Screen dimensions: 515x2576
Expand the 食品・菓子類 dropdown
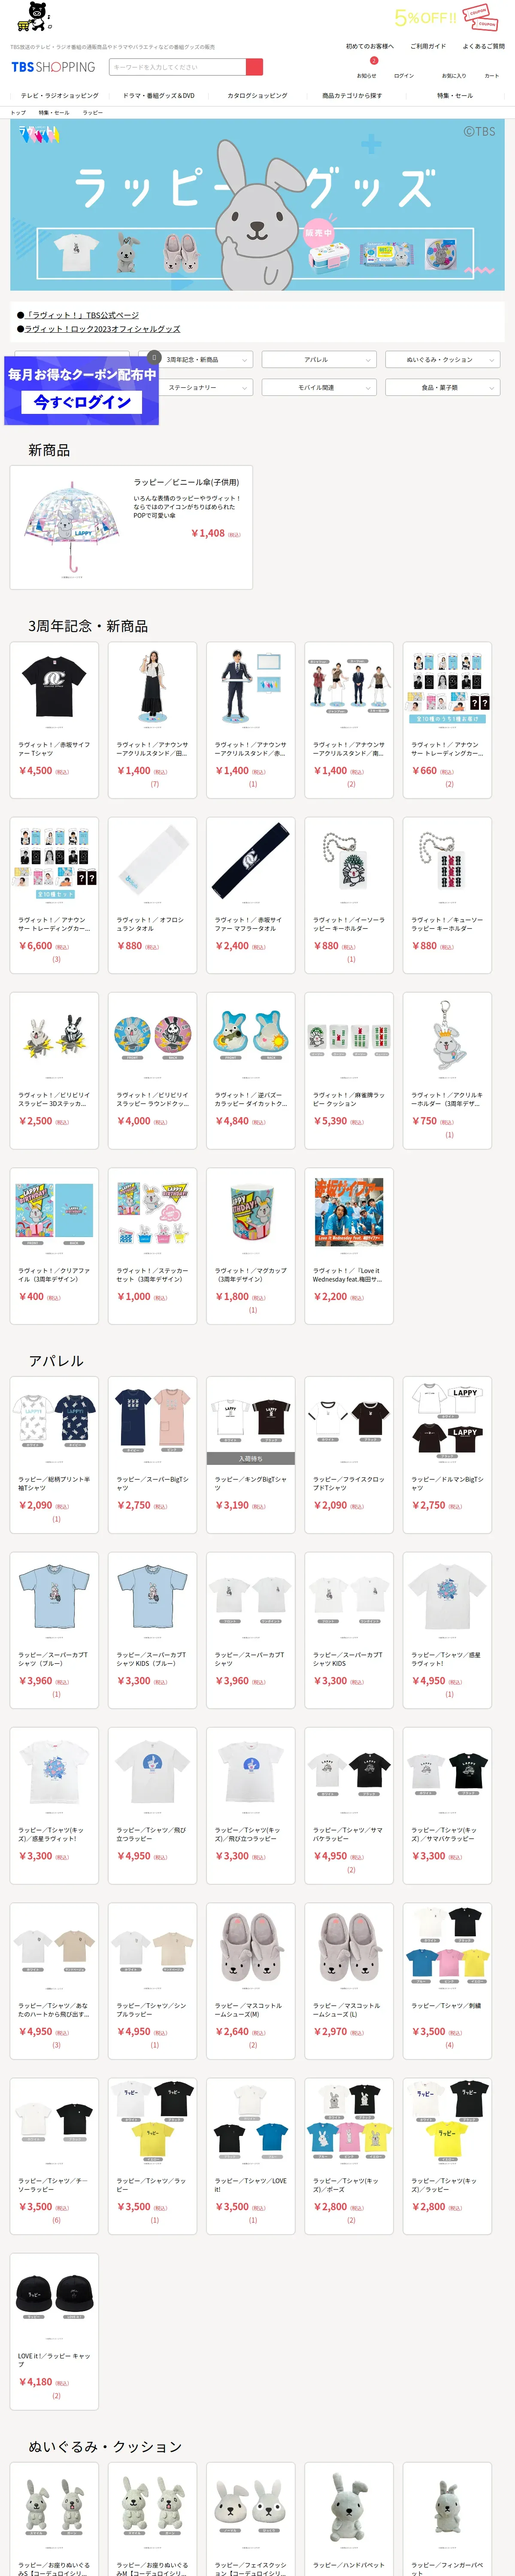tap(442, 387)
